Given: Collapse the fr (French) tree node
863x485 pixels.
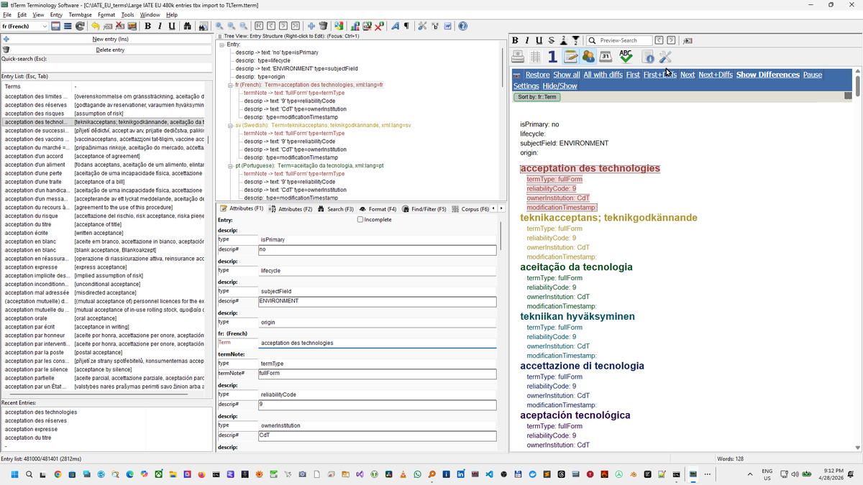Looking at the screenshot, I should [x=230, y=85].
